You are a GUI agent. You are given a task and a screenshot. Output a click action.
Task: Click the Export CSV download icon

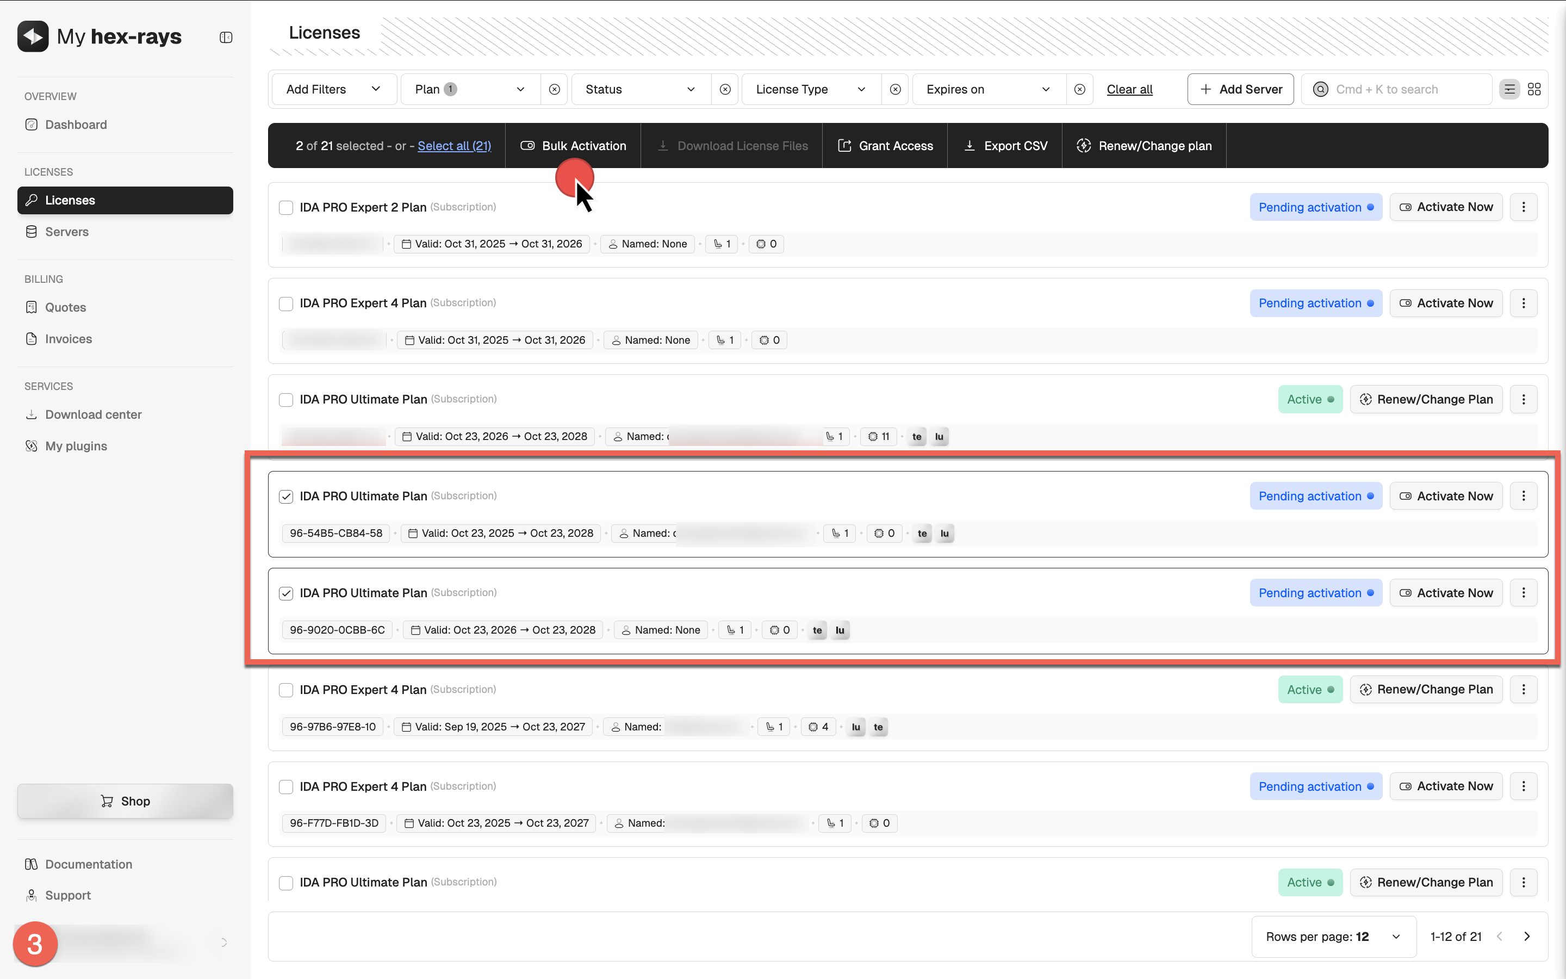click(x=970, y=146)
